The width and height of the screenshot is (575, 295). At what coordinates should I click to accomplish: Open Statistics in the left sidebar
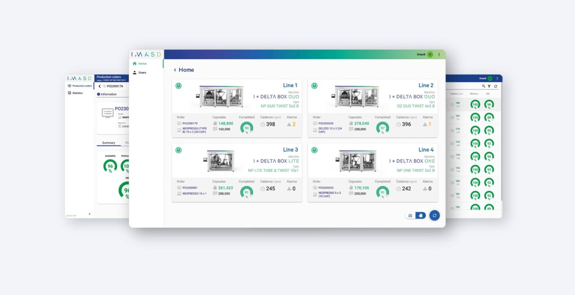tap(77, 93)
